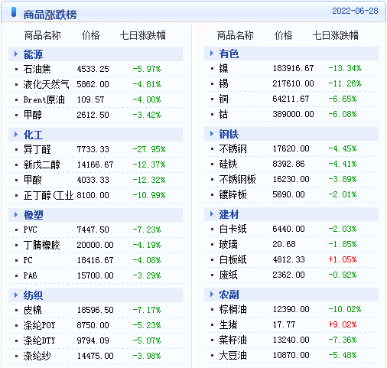The image size is (387, 368).
Task: Open the 钢铁 category link
Action: (229, 134)
